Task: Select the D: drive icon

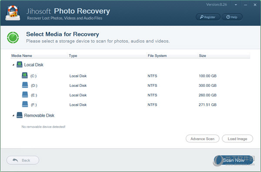Action: click(25, 85)
